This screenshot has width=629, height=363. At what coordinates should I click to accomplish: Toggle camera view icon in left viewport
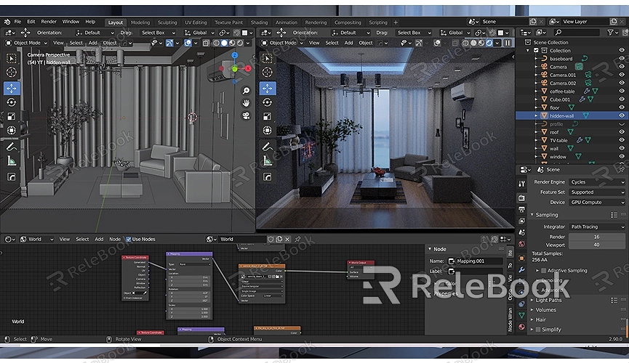point(246,115)
